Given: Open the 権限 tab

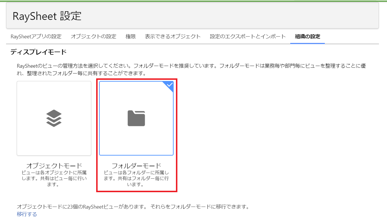Looking at the screenshot, I should tap(130, 37).
